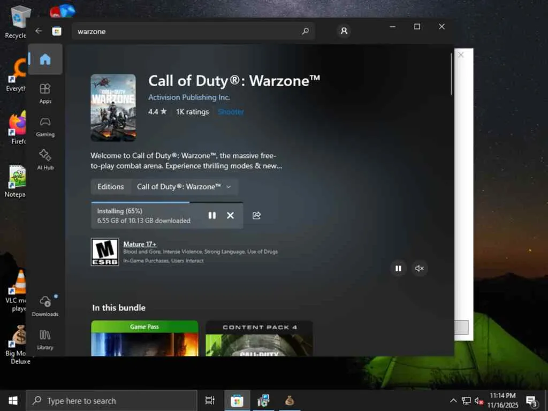Click the button in the background window
548x411 pixels.
point(461,328)
